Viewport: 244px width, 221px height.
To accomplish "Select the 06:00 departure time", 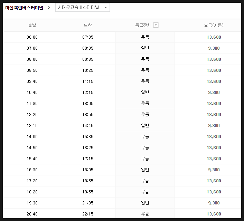I will [x=32, y=37].
